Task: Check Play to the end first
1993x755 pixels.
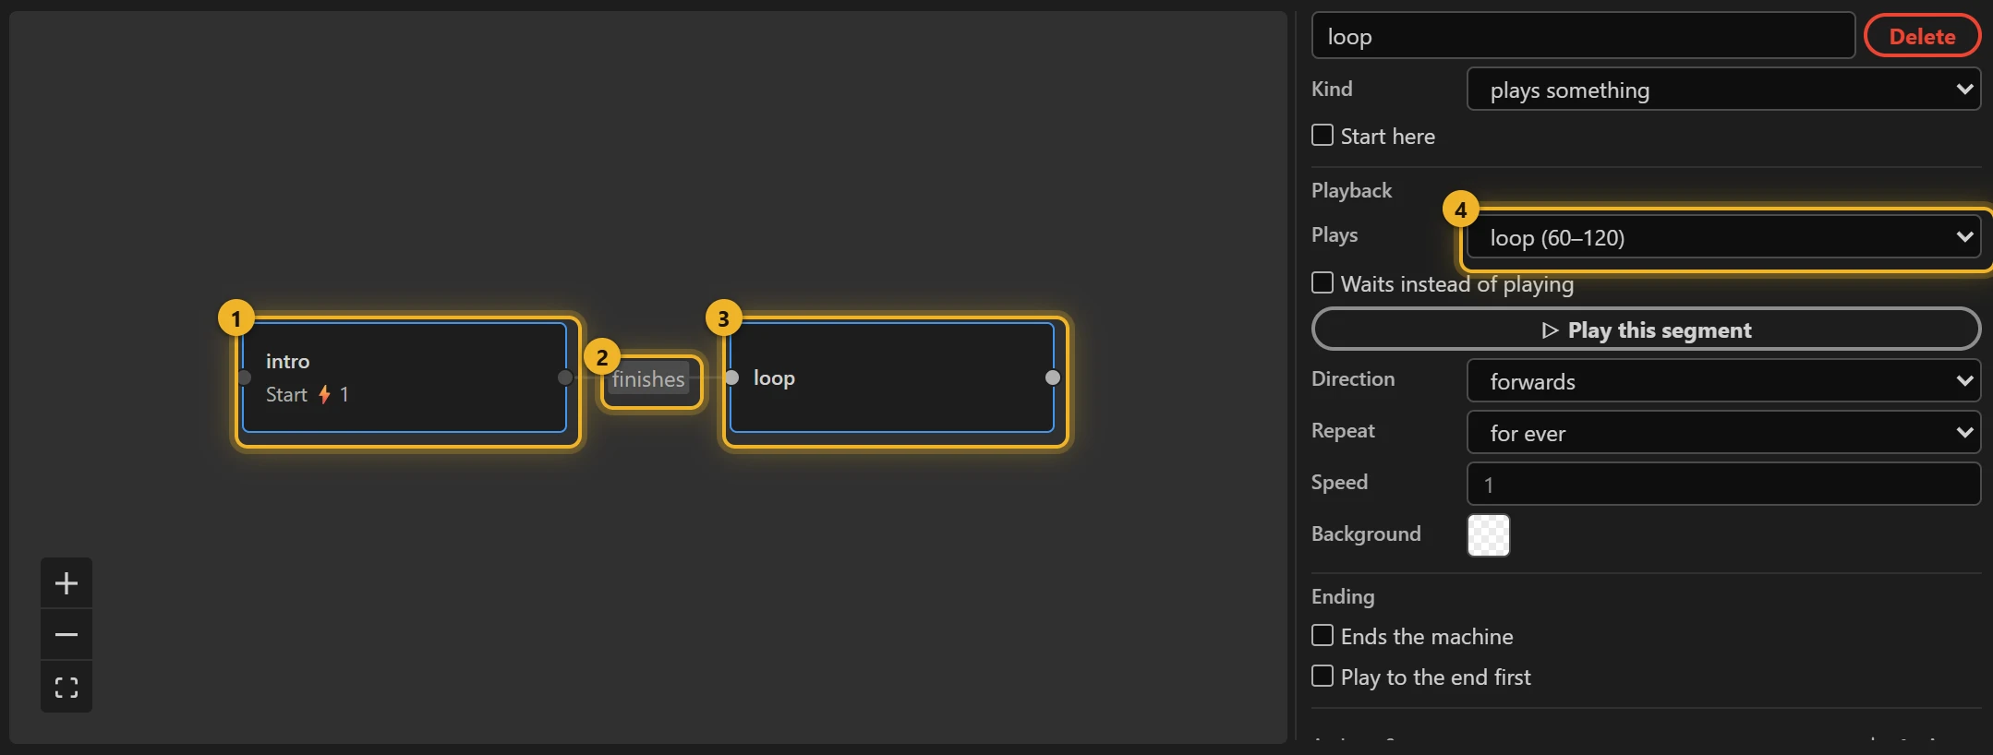Action: click(x=1323, y=677)
